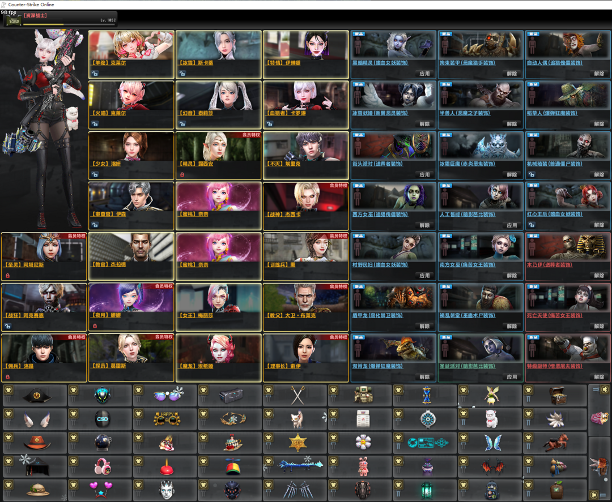
Task: Toggle the lock on 机械殖装 zombie skin
Action: click(532, 175)
